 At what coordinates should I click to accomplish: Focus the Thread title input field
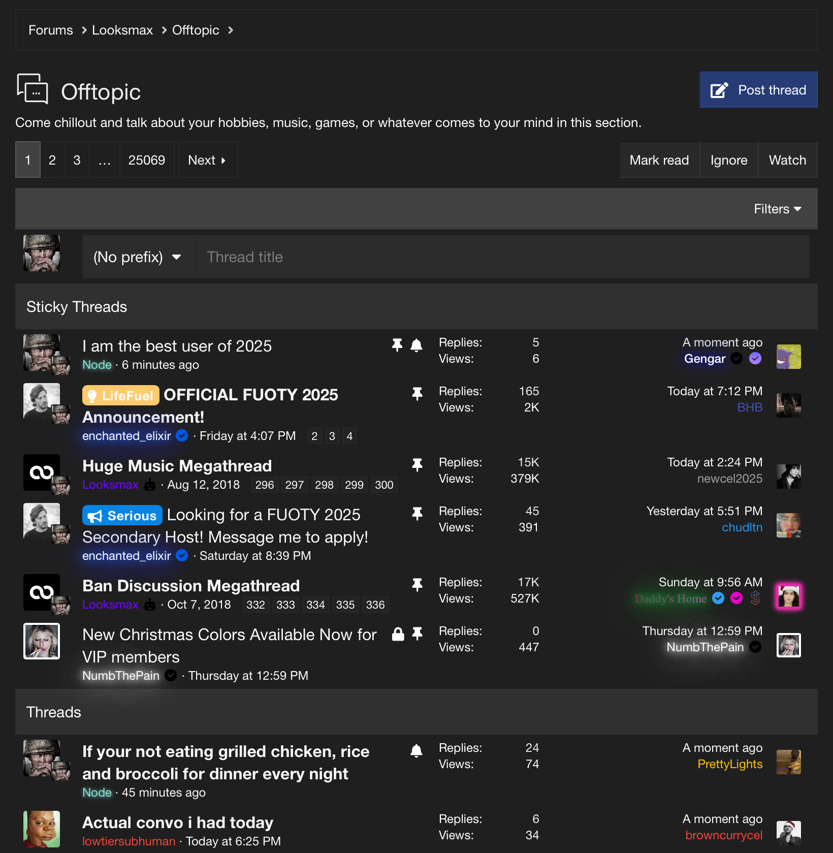click(x=502, y=257)
